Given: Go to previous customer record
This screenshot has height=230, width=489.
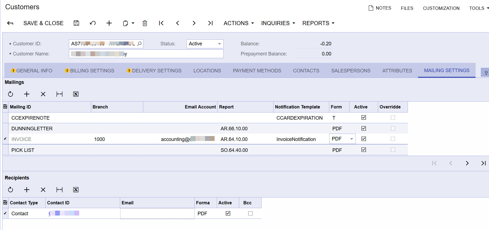Looking at the screenshot, I should [x=177, y=23].
